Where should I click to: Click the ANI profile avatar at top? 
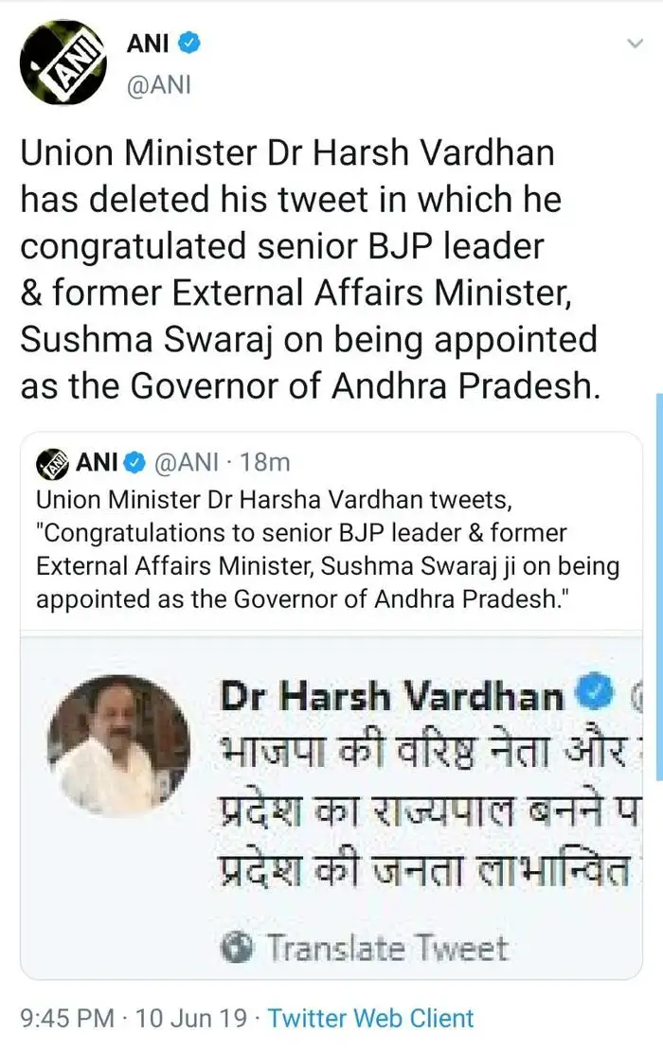pos(63,63)
